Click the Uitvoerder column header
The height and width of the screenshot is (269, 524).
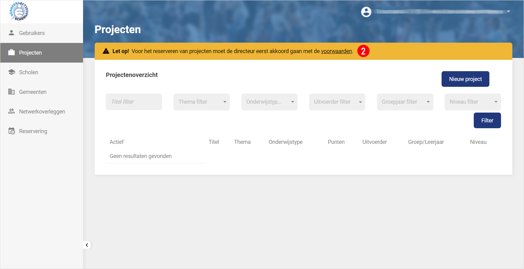tap(374, 142)
